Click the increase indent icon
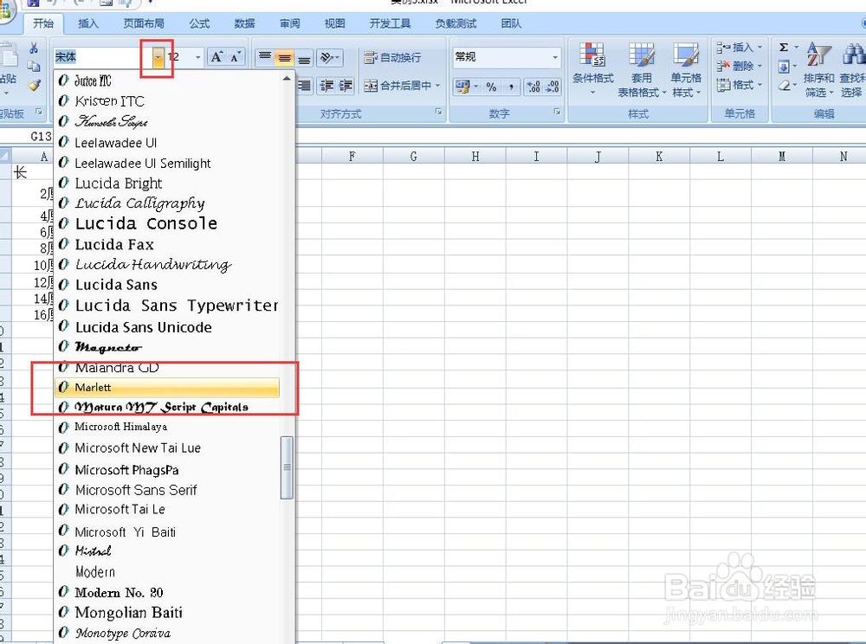 (346, 86)
